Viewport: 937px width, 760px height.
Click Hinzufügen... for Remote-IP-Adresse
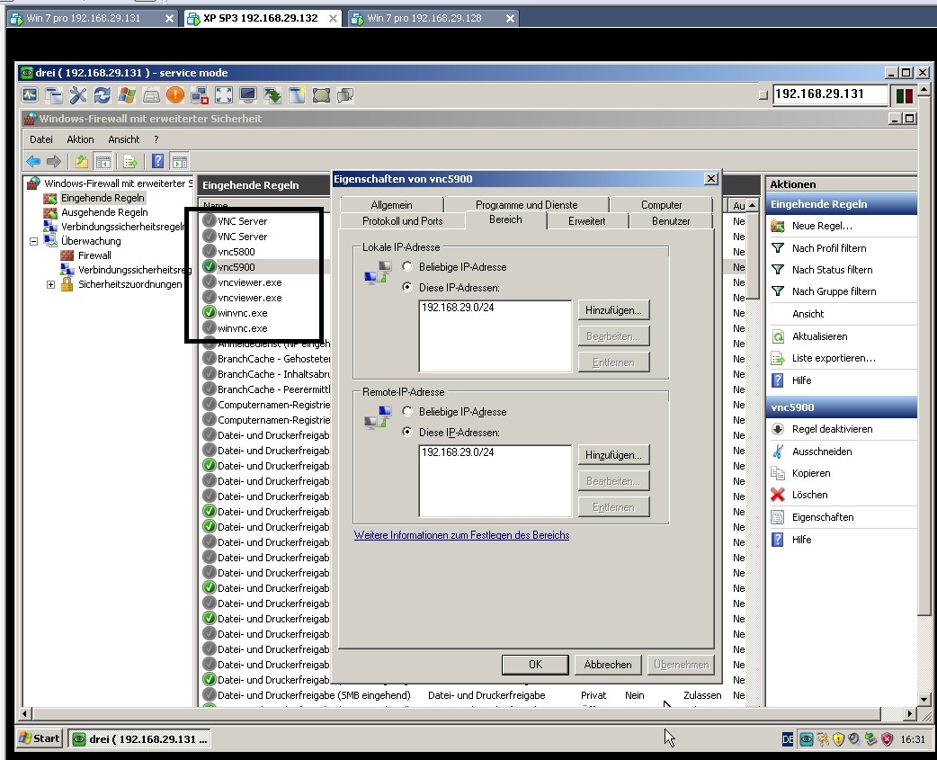coord(613,455)
